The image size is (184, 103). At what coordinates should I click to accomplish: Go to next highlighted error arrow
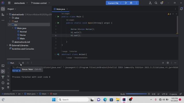click(x=176, y=14)
